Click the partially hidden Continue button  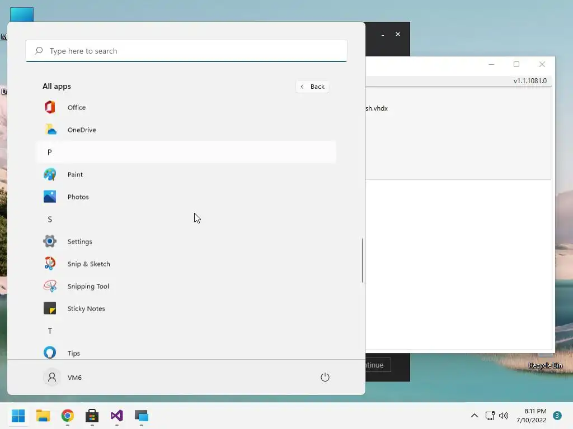tap(378, 365)
